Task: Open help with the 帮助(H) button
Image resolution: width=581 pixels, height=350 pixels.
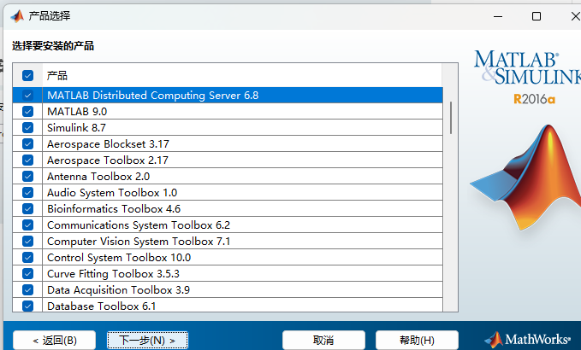Action: [417, 340]
